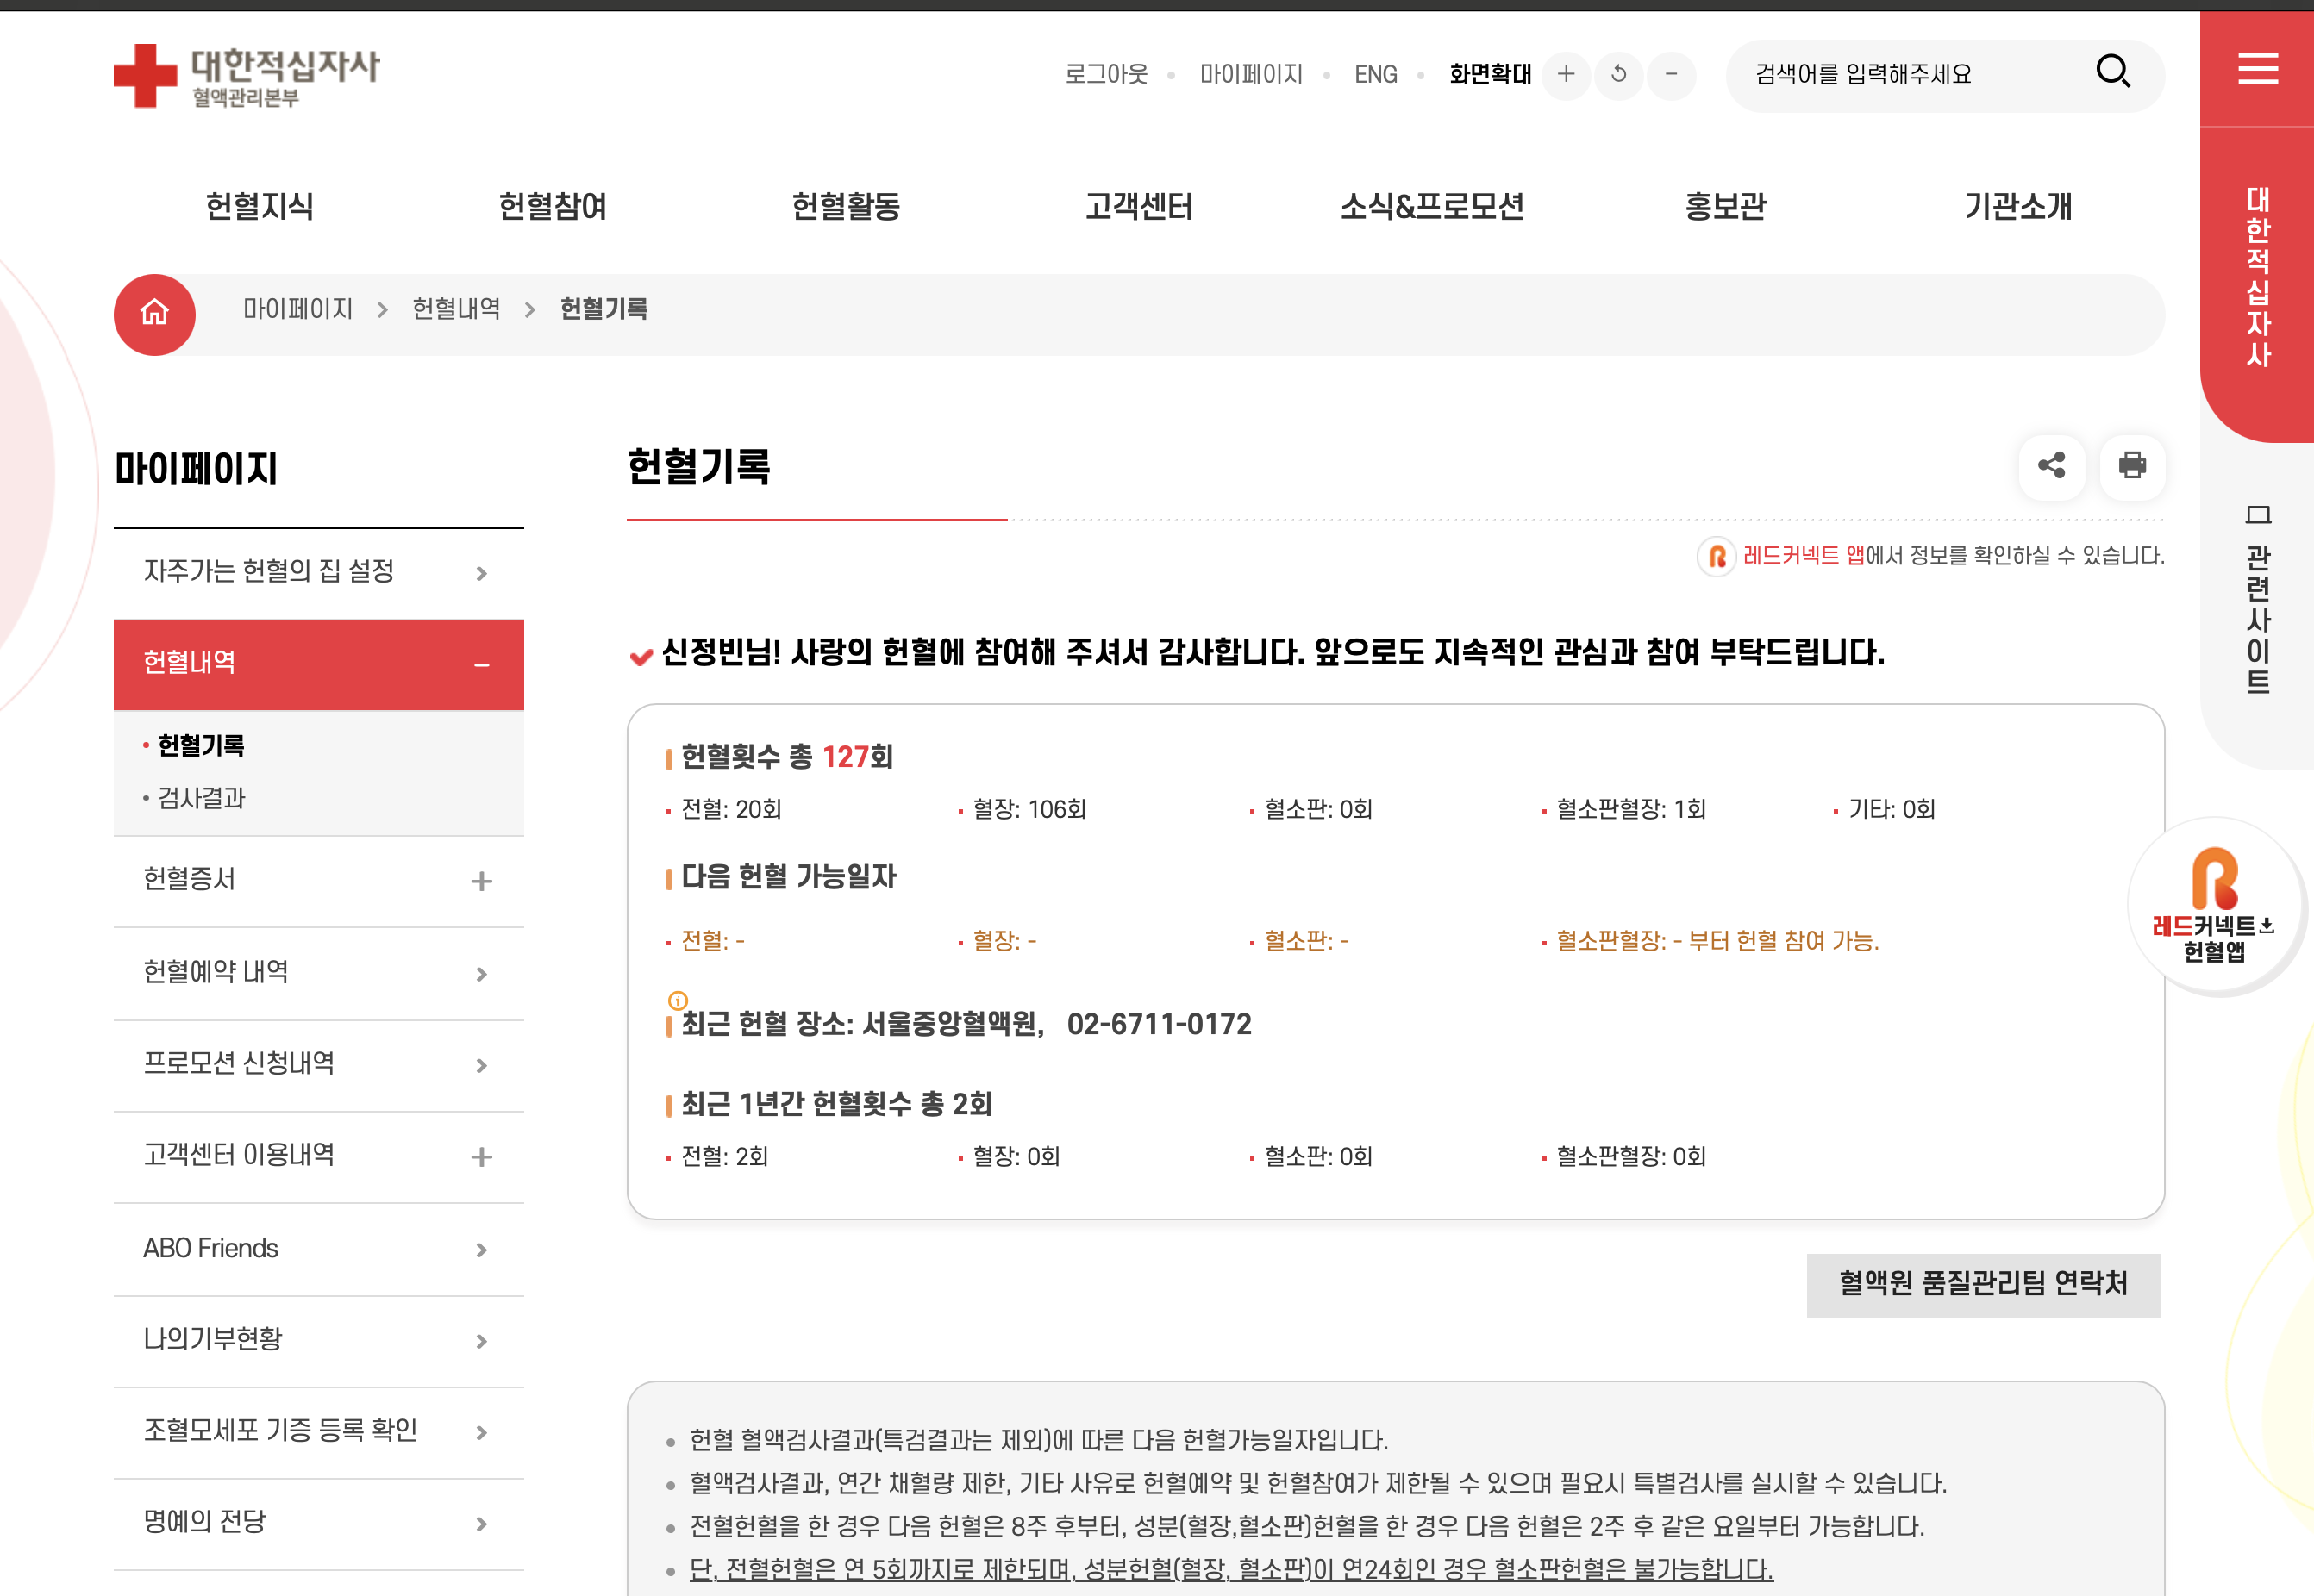Click the search input field
The image size is (2314, 1596).
(x=1901, y=74)
